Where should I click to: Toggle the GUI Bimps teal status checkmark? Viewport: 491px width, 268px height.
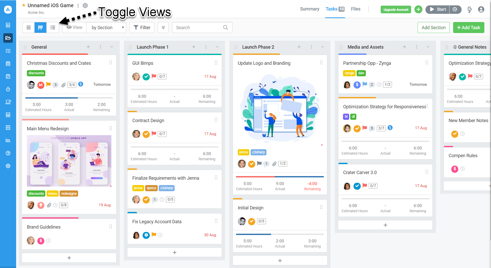tap(146, 77)
